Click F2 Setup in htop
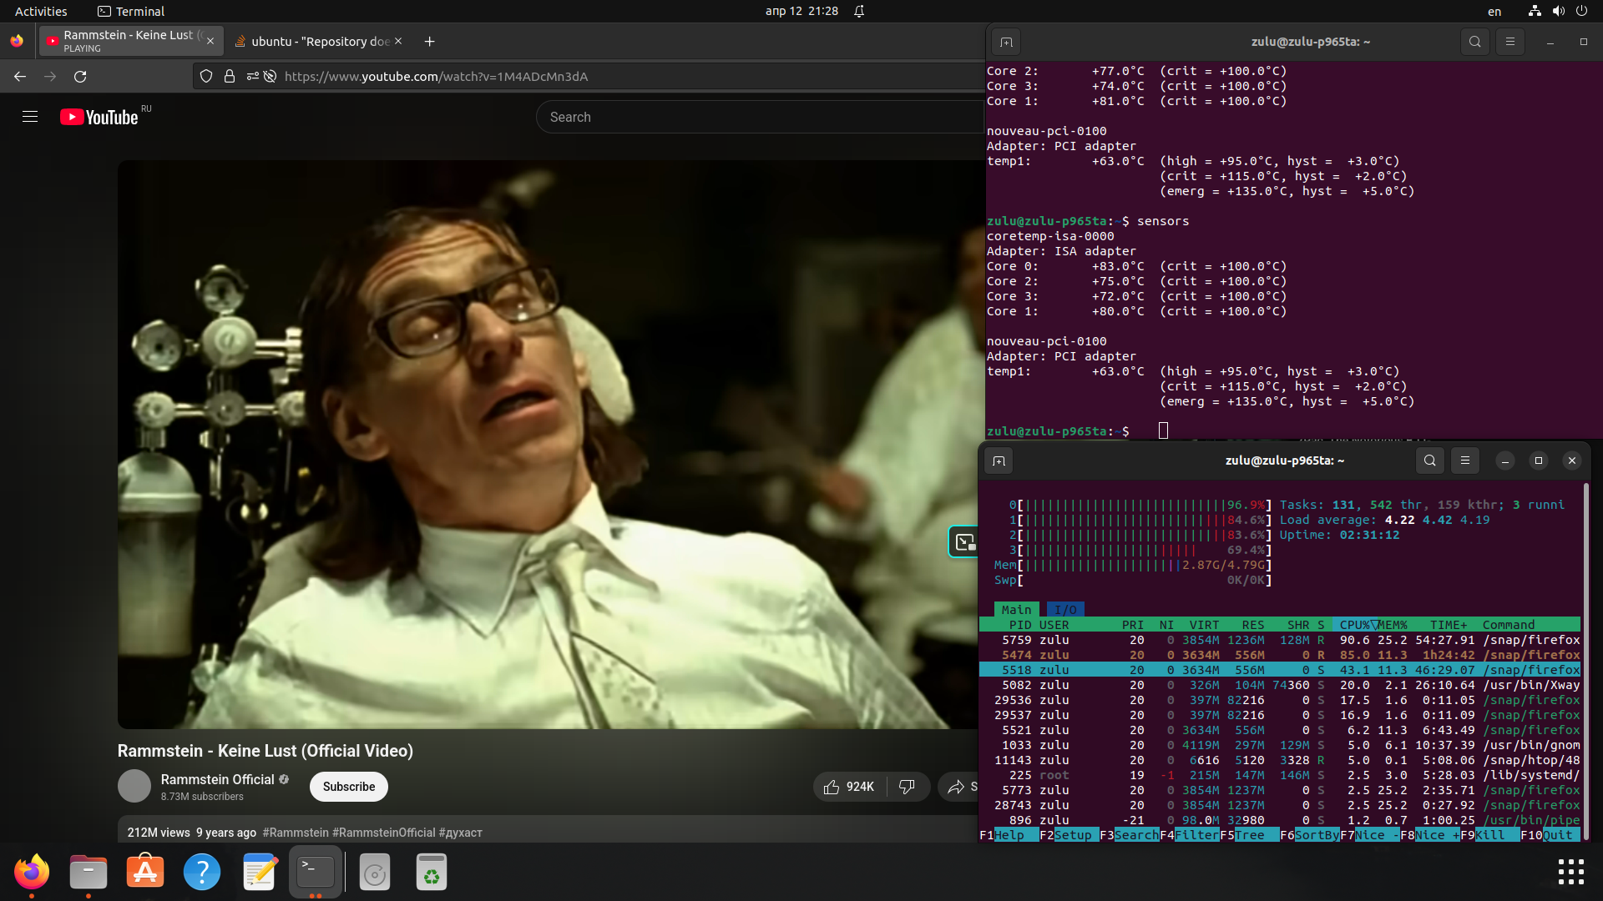The width and height of the screenshot is (1603, 901). pyautogui.click(x=1069, y=835)
